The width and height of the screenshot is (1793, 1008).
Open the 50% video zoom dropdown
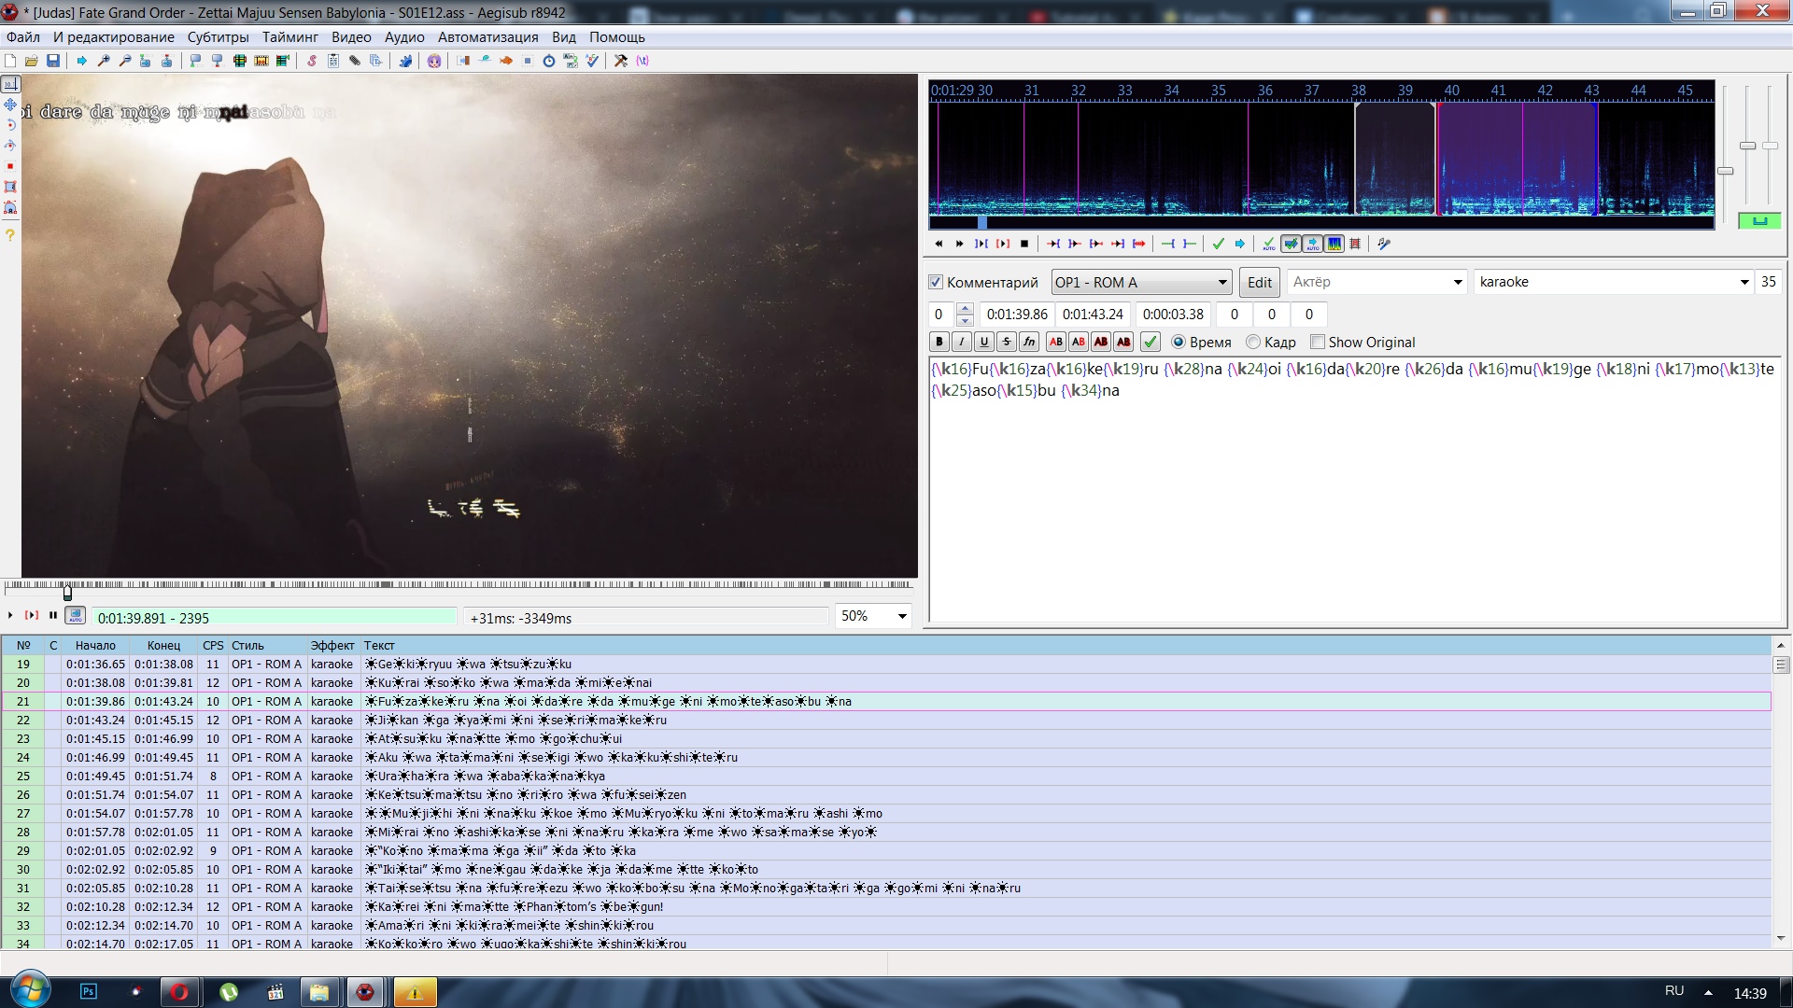(902, 616)
